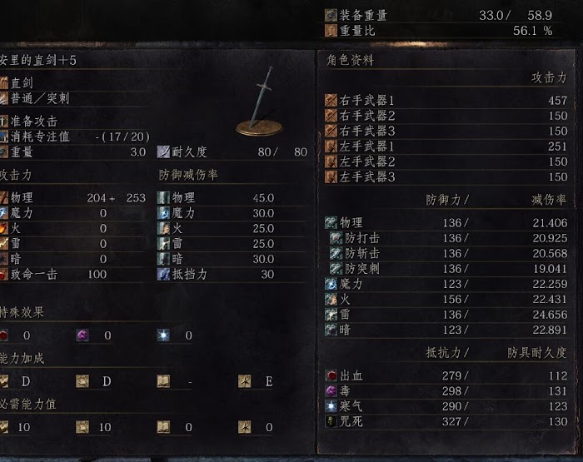Click the frost special effect icon
Viewport: 583px width, 462px height.
coord(163,335)
